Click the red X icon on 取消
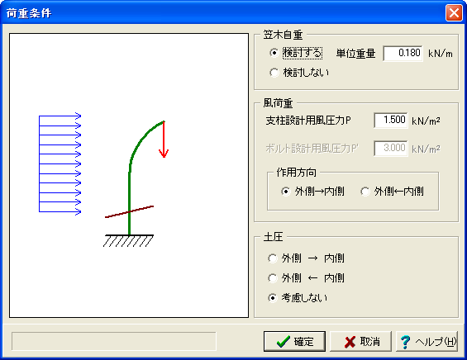 tap(350, 342)
